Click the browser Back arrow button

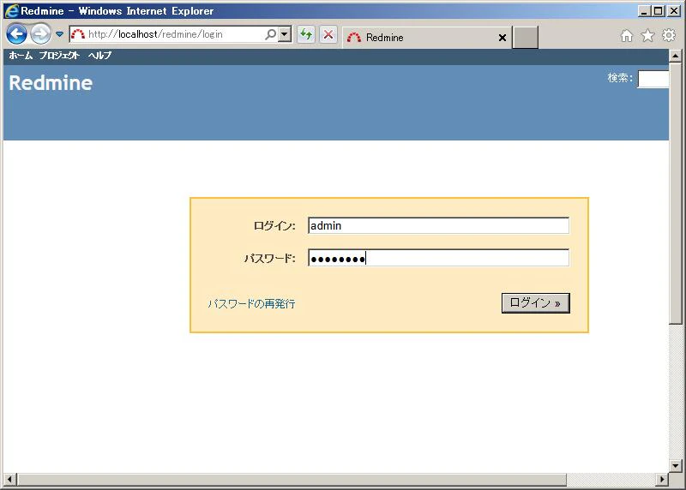pyautogui.click(x=16, y=33)
